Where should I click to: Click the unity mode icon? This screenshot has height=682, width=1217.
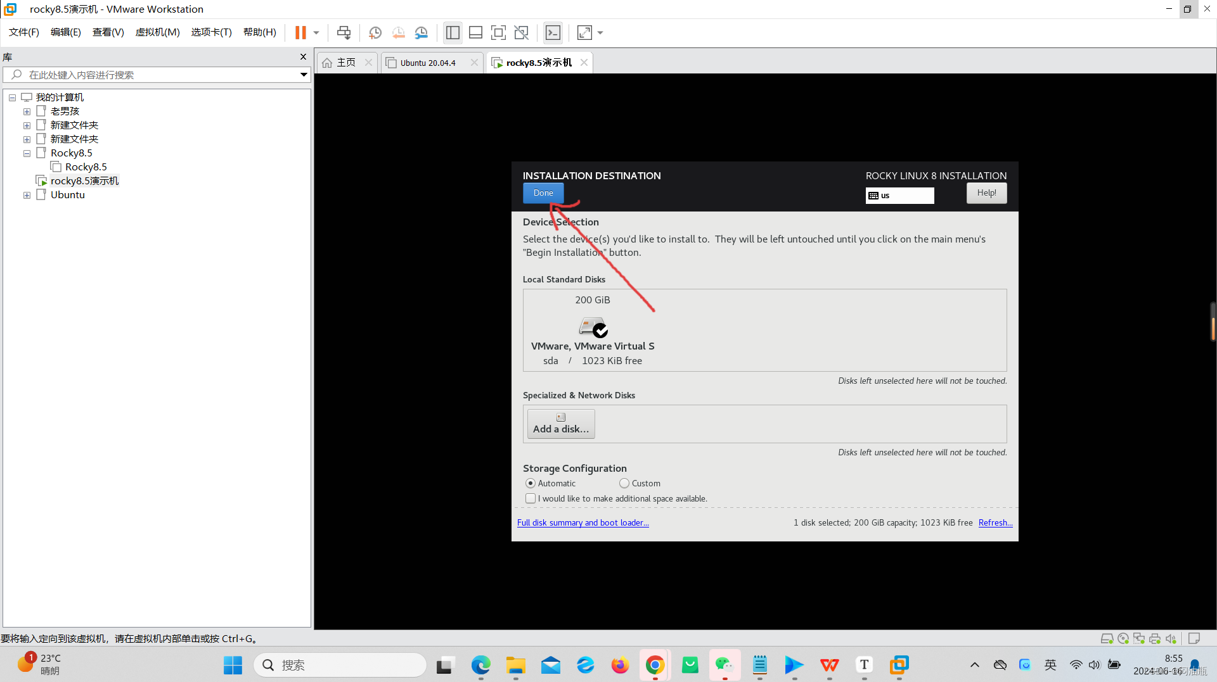tap(521, 32)
